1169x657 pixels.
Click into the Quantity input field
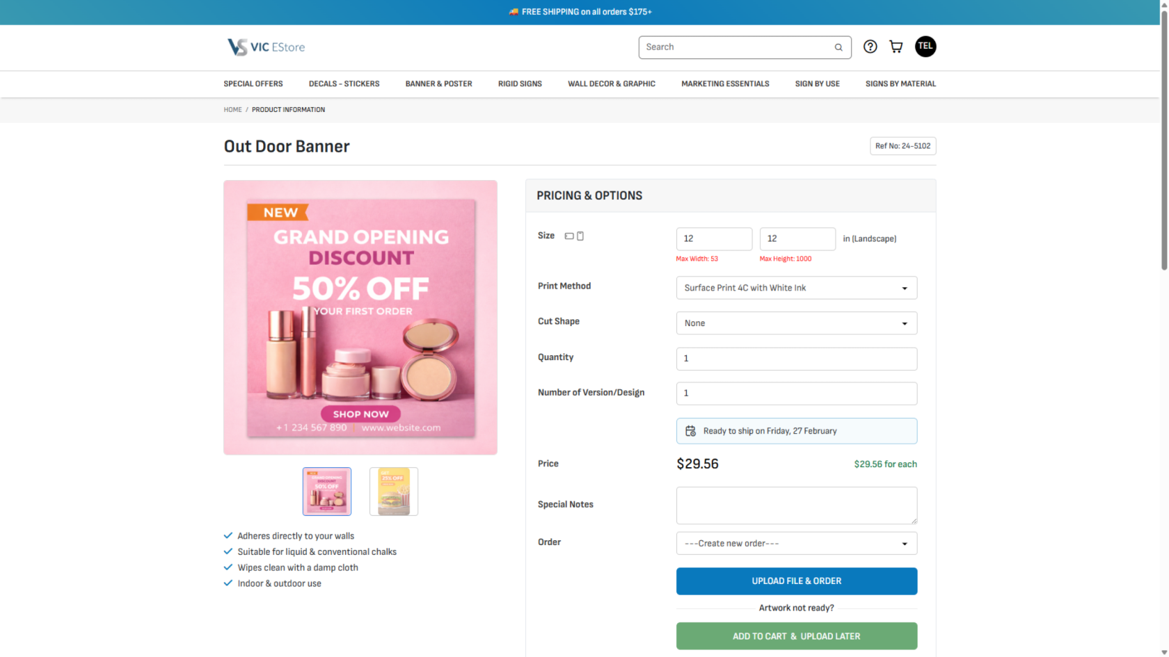coord(796,359)
